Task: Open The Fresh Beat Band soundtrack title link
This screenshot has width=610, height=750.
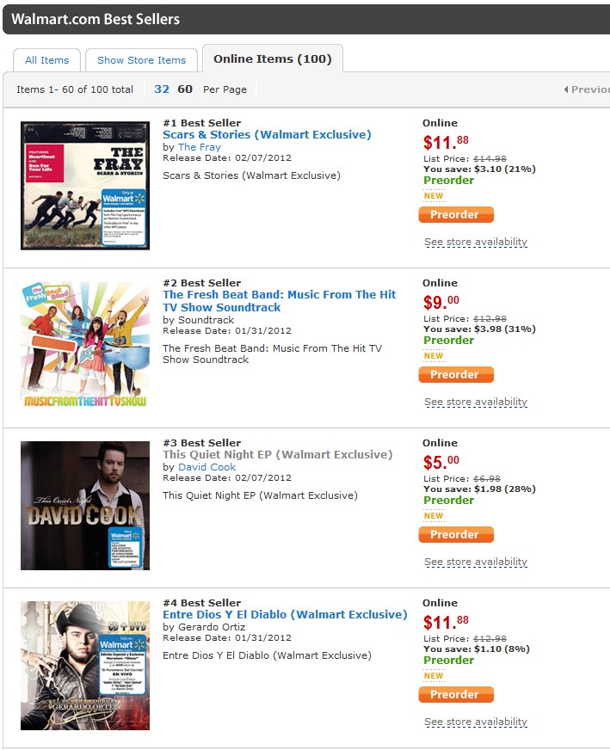Action: point(279,301)
